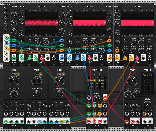Click the SAW output jack on the right VCO
Viewport: 156px width, 132px height.
click(62, 122)
